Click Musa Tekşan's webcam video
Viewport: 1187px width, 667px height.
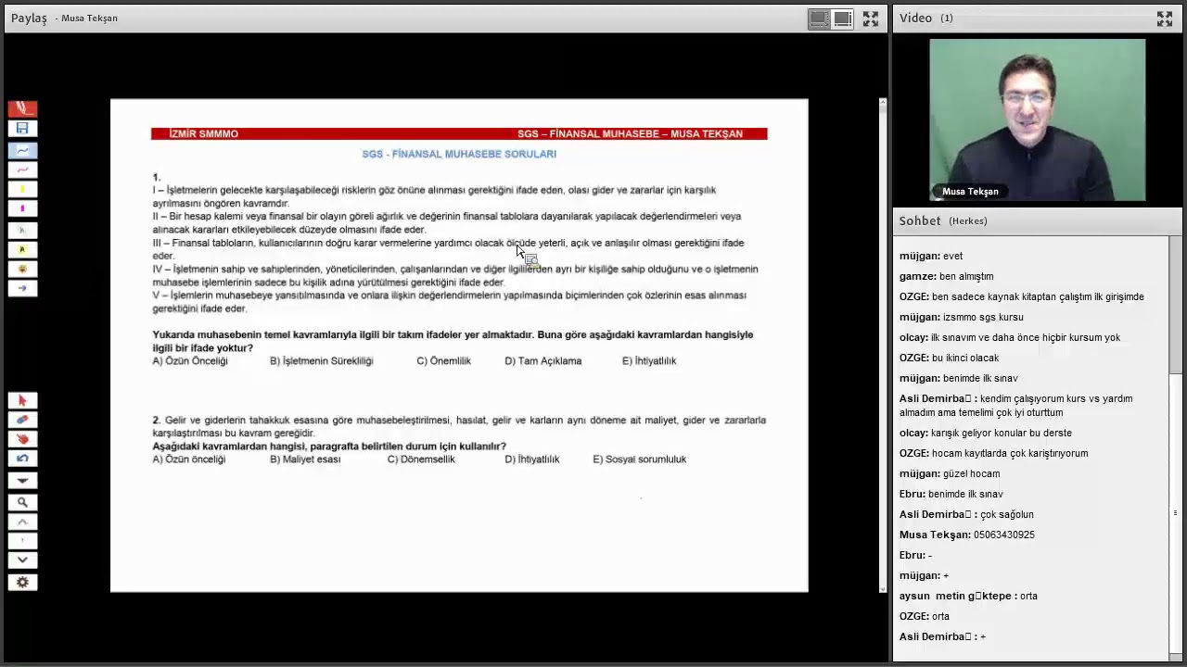[x=1038, y=120]
